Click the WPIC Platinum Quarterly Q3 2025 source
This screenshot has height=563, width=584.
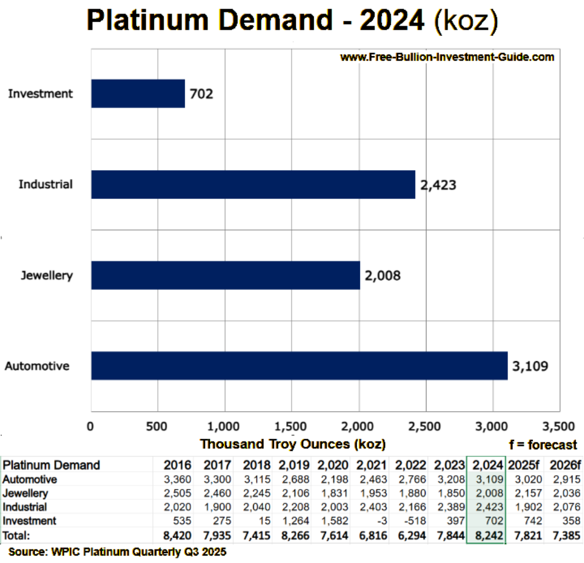click(x=117, y=552)
